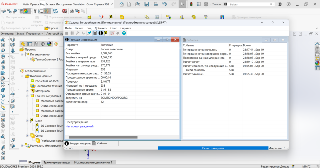The image size is (320, 168).
Task: Switch to the Поверхности ribbon tab
Action: (35, 34)
